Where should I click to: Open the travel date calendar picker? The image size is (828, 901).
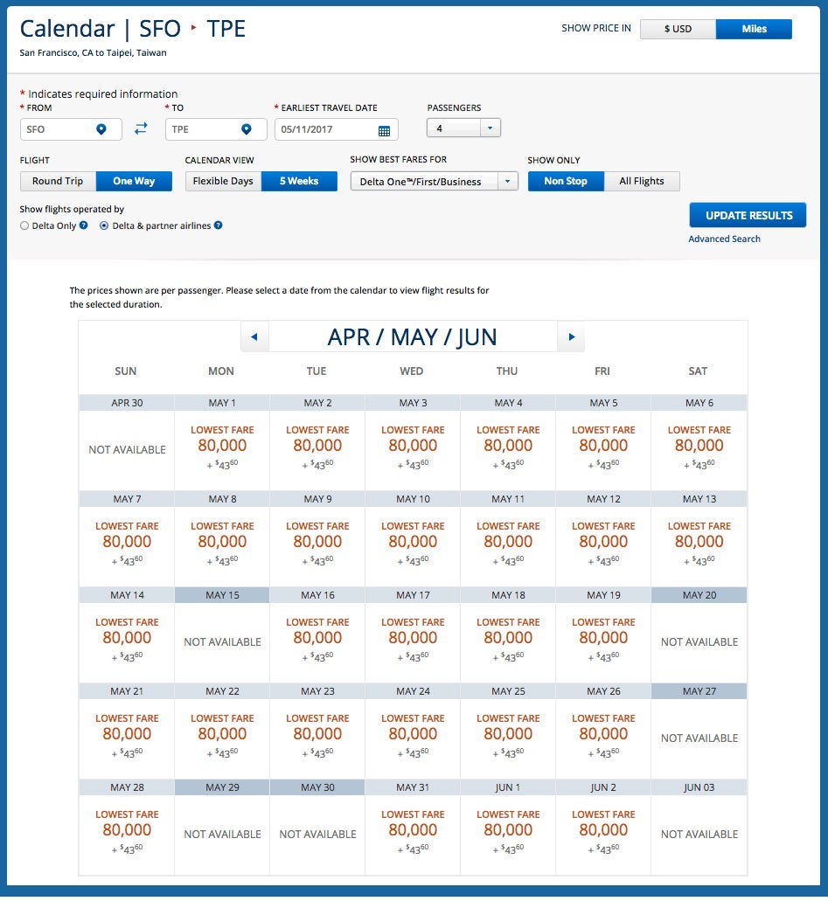coord(384,130)
